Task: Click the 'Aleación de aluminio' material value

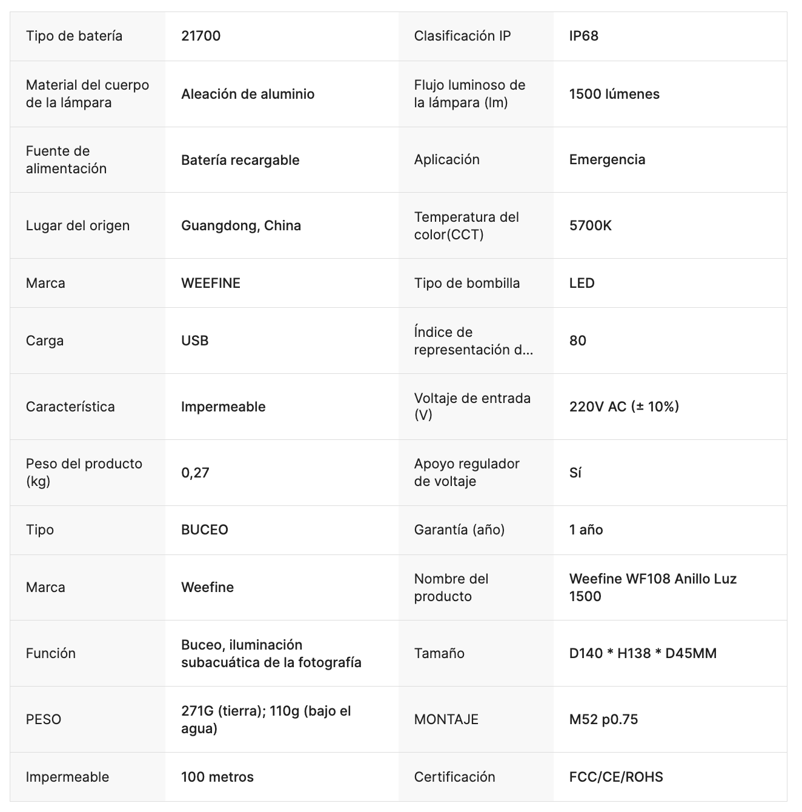Action: coord(248,94)
